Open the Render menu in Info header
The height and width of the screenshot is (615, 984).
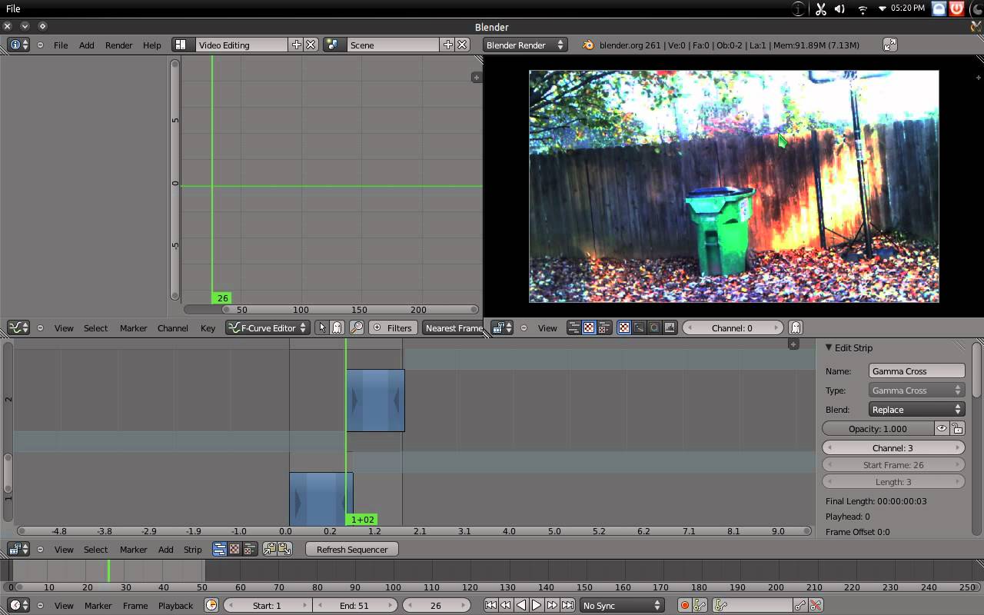(119, 45)
